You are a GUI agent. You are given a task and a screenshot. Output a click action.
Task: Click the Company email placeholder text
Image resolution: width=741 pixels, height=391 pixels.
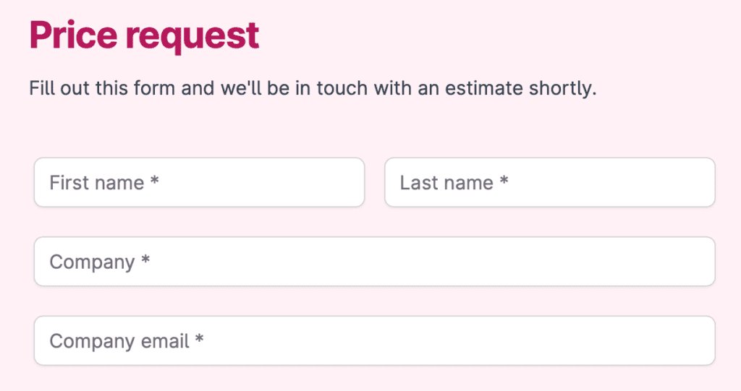coord(119,340)
